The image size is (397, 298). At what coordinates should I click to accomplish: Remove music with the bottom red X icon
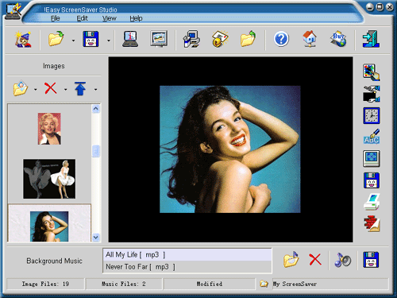[315, 259]
